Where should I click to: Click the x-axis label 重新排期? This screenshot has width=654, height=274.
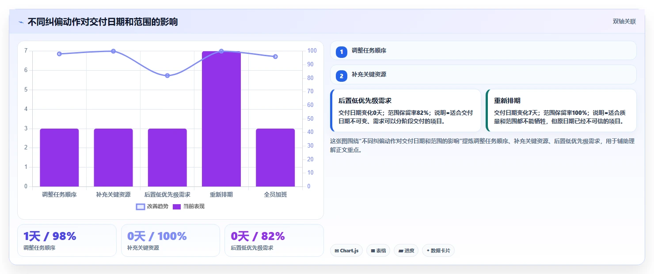coord(221,194)
